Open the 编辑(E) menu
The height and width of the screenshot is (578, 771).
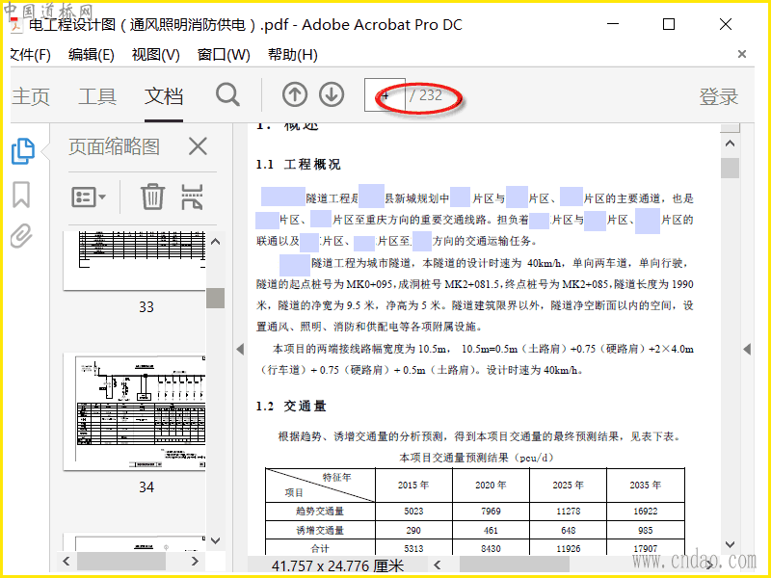pyautogui.click(x=91, y=55)
